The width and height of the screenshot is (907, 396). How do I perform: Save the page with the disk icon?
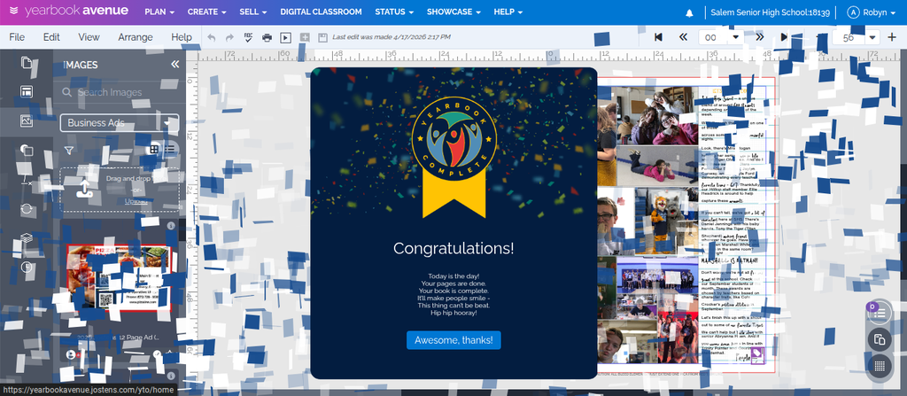pyautogui.click(x=322, y=37)
